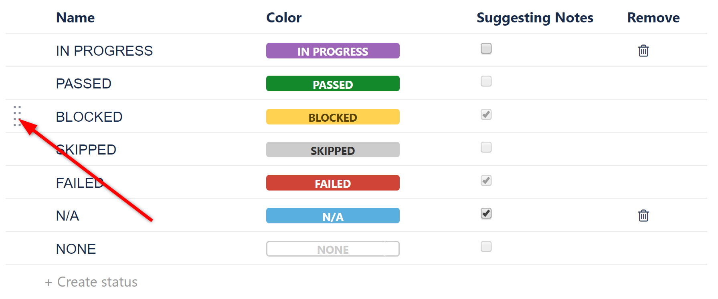
Task: Enable Suggesting Notes for IN PROGRESS
Action: tap(486, 48)
